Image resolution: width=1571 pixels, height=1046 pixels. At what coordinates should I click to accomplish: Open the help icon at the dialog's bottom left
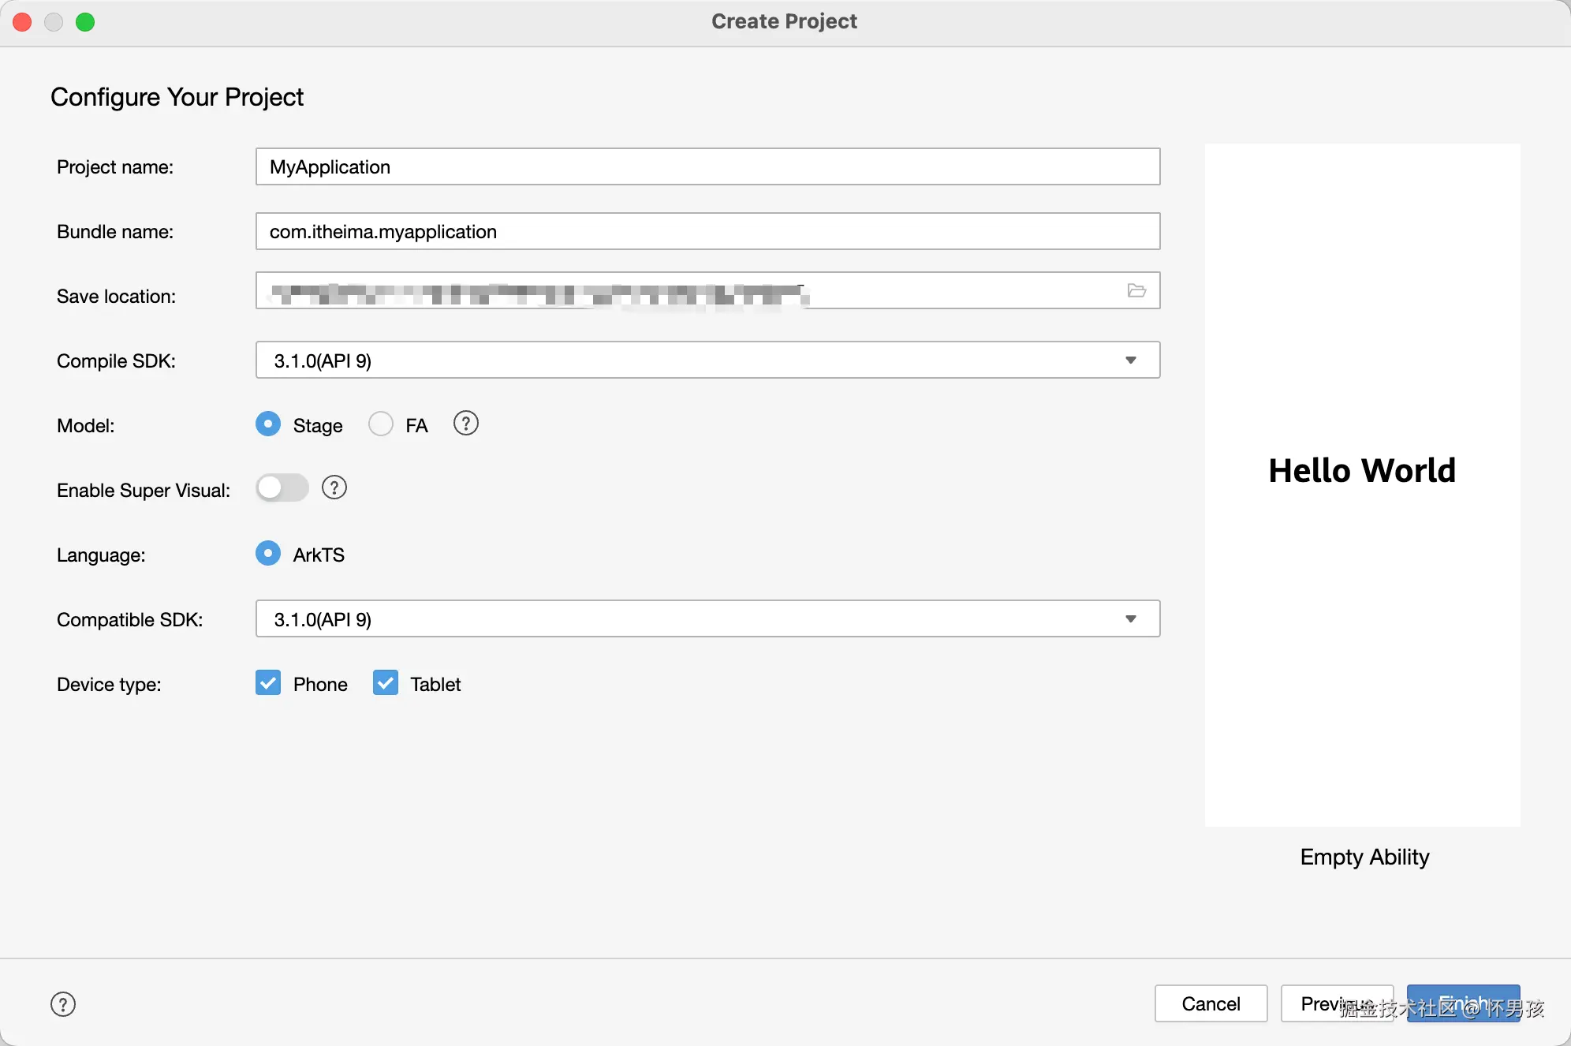pos(63,1004)
